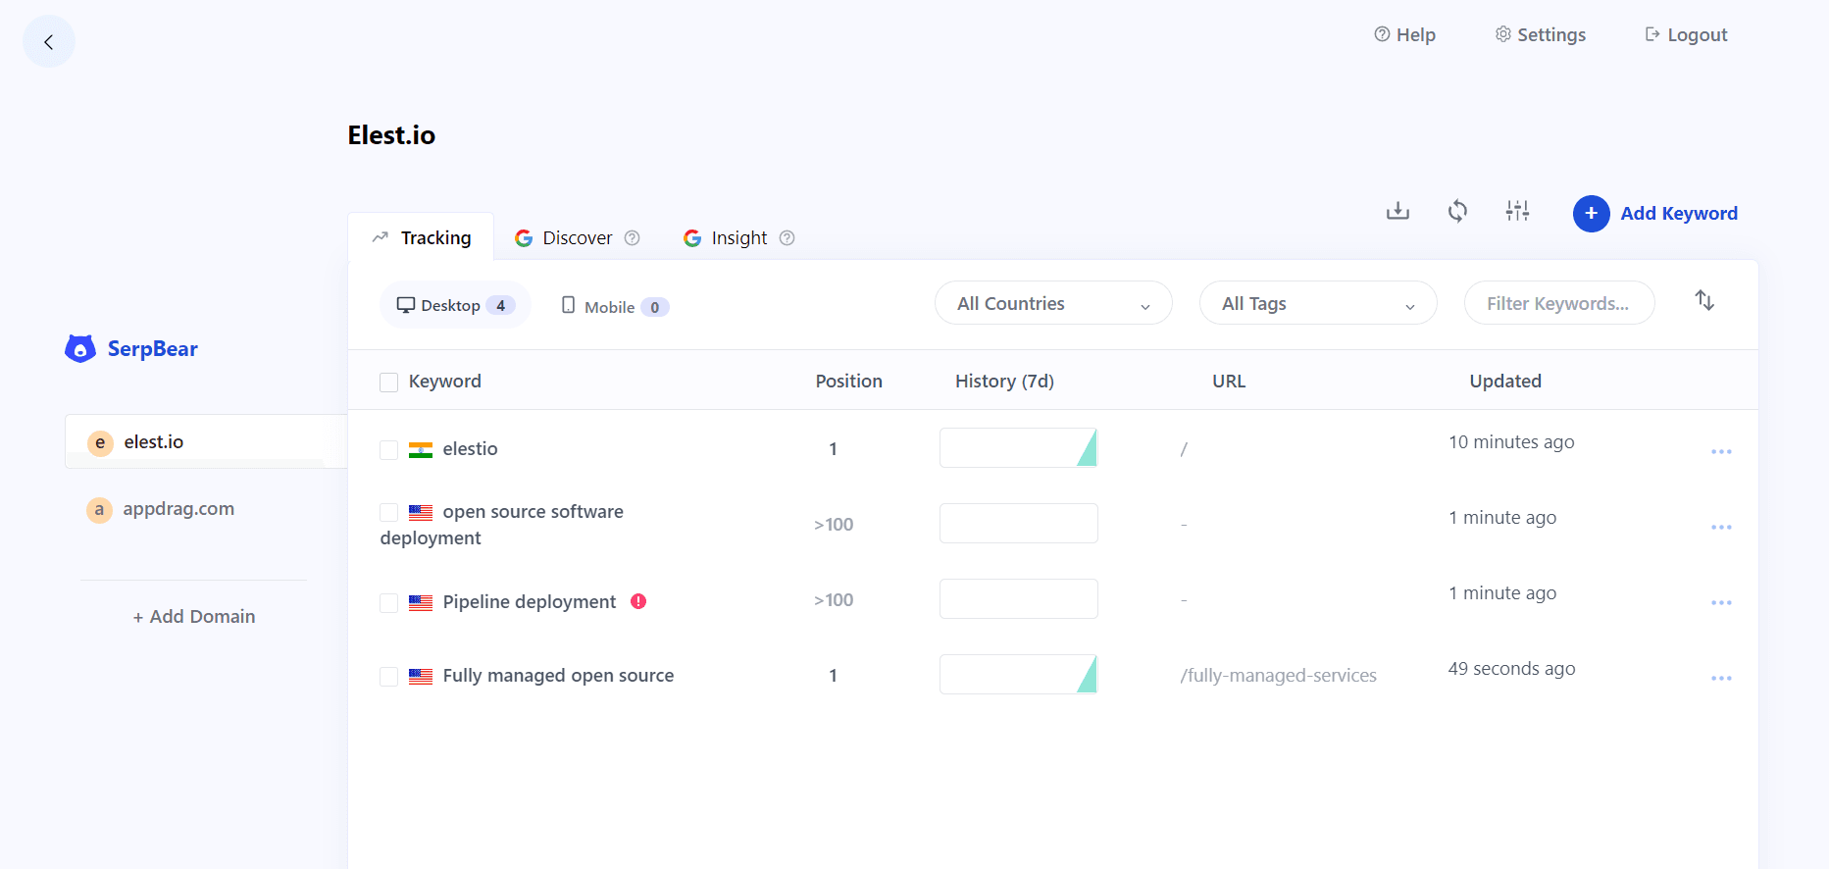Viewport: 1829px width, 869px height.
Task: Click + Add Domain
Action: (x=194, y=617)
